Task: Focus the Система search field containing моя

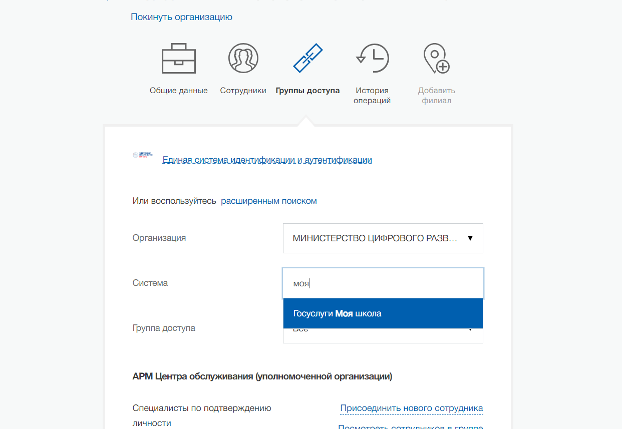Action: click(383, 283)
